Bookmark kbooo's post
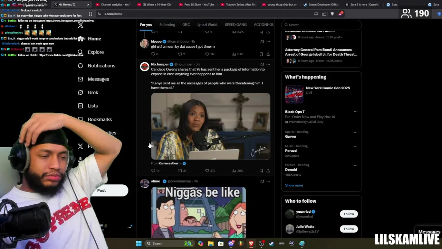This screenshot has height=249, width=442. 261,54
